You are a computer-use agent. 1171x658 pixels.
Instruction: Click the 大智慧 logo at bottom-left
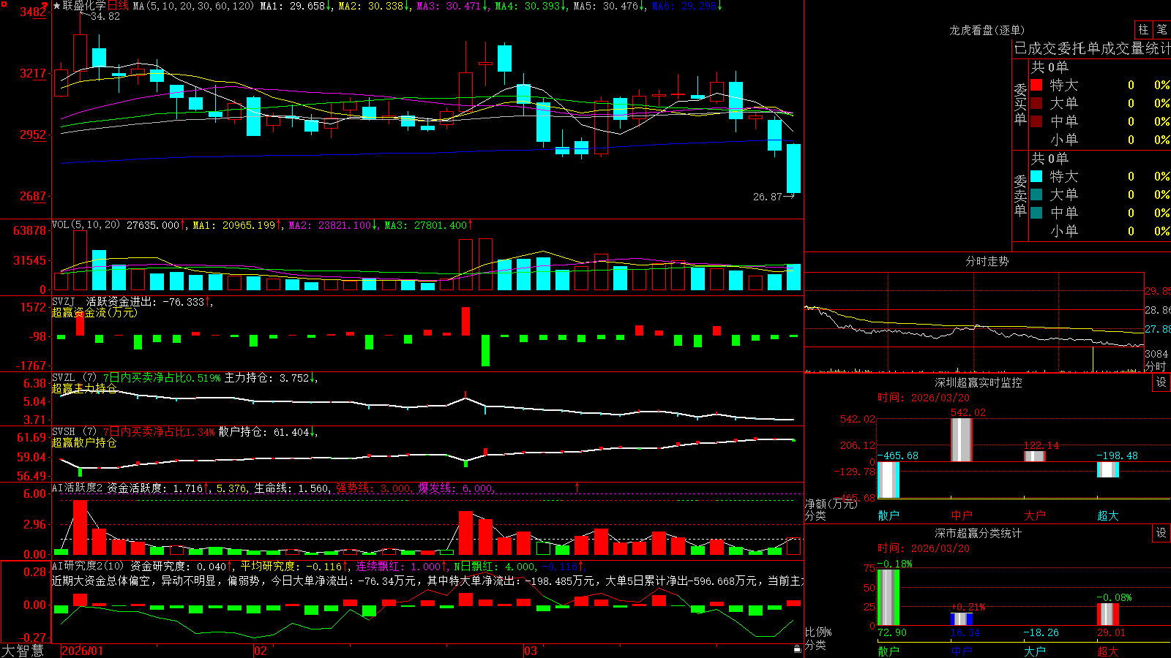coord(23,651)
